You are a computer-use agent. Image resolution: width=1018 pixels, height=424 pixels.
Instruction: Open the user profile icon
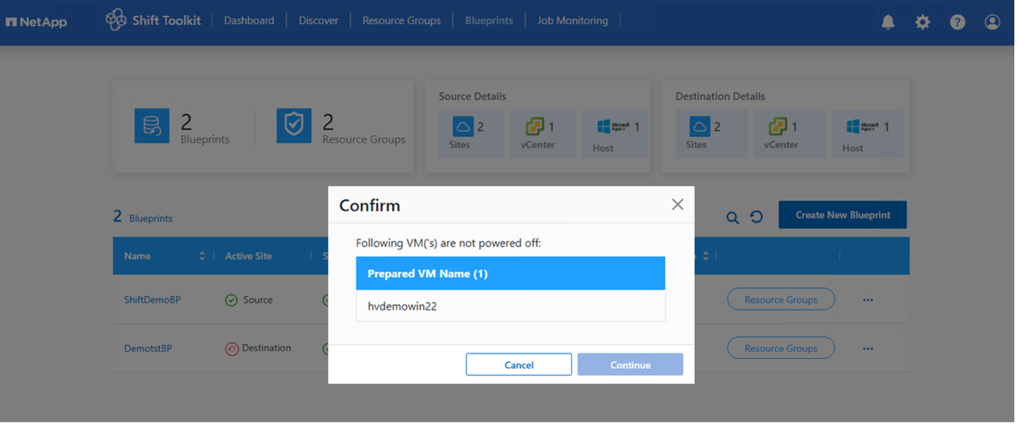(992, 22)
